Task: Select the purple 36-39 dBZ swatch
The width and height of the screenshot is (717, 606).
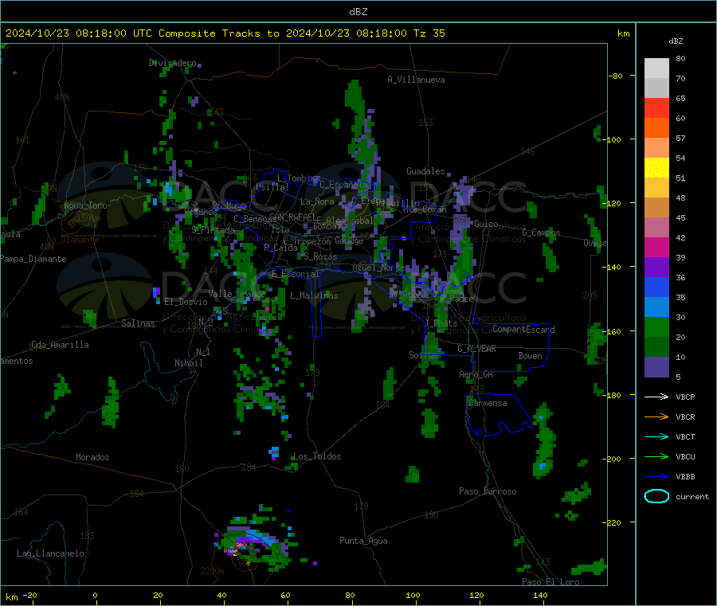Action: (x=656, y=268)
